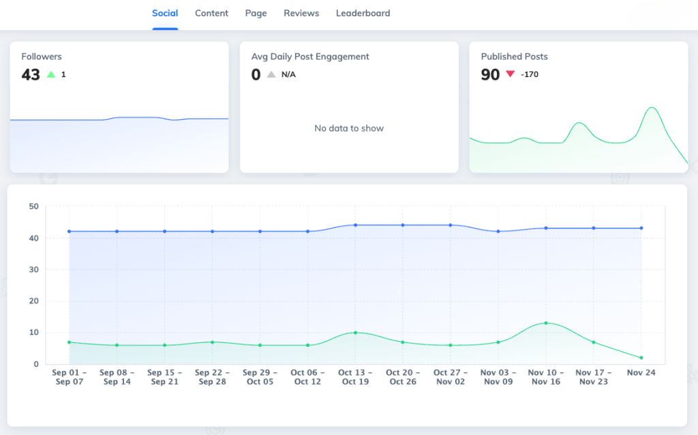Select green peak point at Nov 10 – Nov 16
698x435 pixels.
[546, 323]
